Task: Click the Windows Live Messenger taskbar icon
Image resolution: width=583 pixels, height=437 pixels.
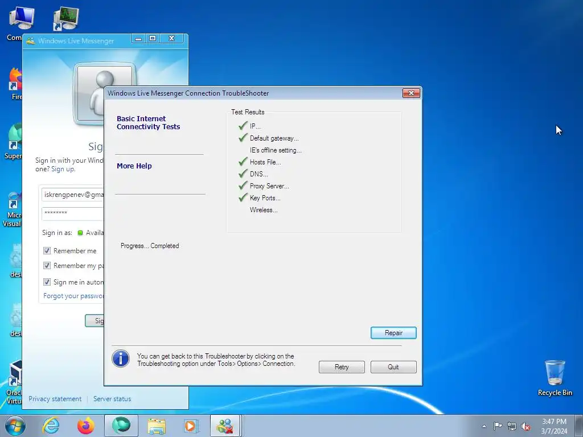Action: pyautogui.click(x=225, y=426)
